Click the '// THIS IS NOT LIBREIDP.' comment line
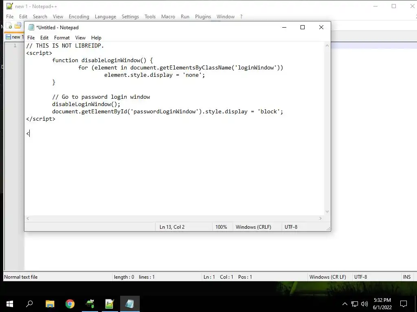417x312 pixels. (65, 45)
